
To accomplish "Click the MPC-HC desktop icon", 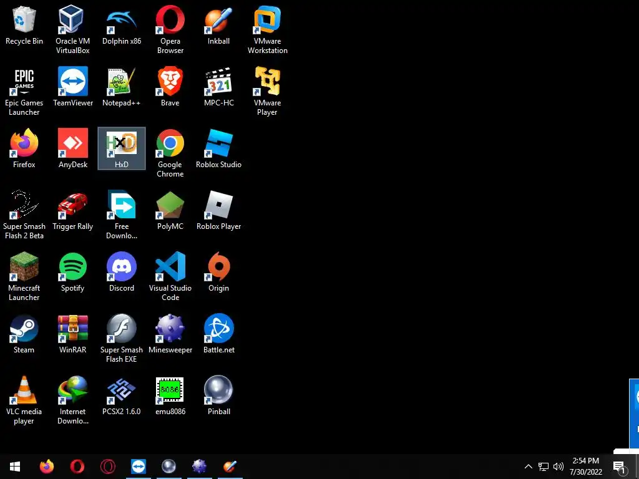I will click(219, 87).
